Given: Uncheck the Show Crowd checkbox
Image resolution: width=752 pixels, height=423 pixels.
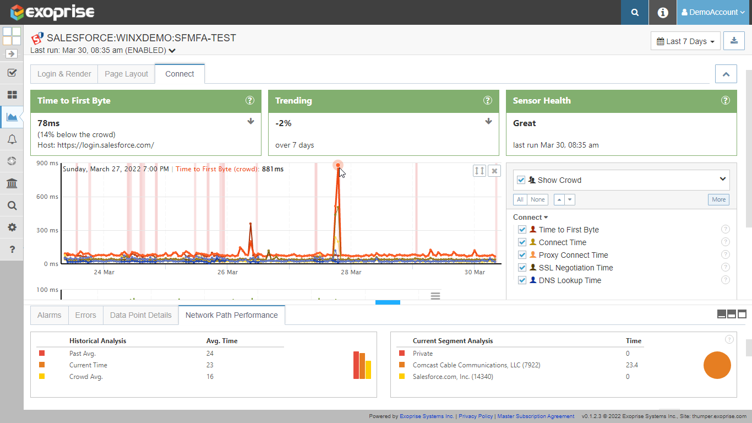Looking at the screenshot, I should [521, 180].
